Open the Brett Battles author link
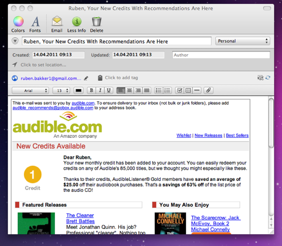Image resolution: width=282 pixels, height=246 pixels. (x=80, y=221)
